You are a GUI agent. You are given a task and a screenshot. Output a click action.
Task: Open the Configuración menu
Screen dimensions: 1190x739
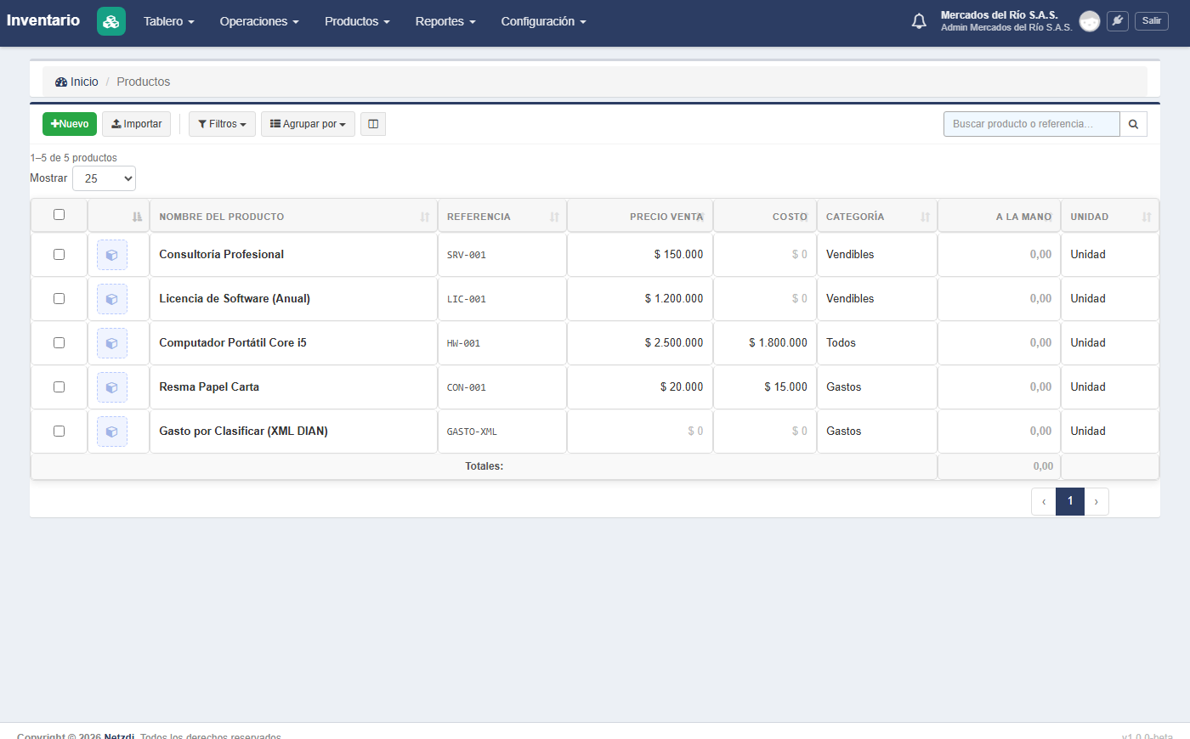tap(544, 21)
